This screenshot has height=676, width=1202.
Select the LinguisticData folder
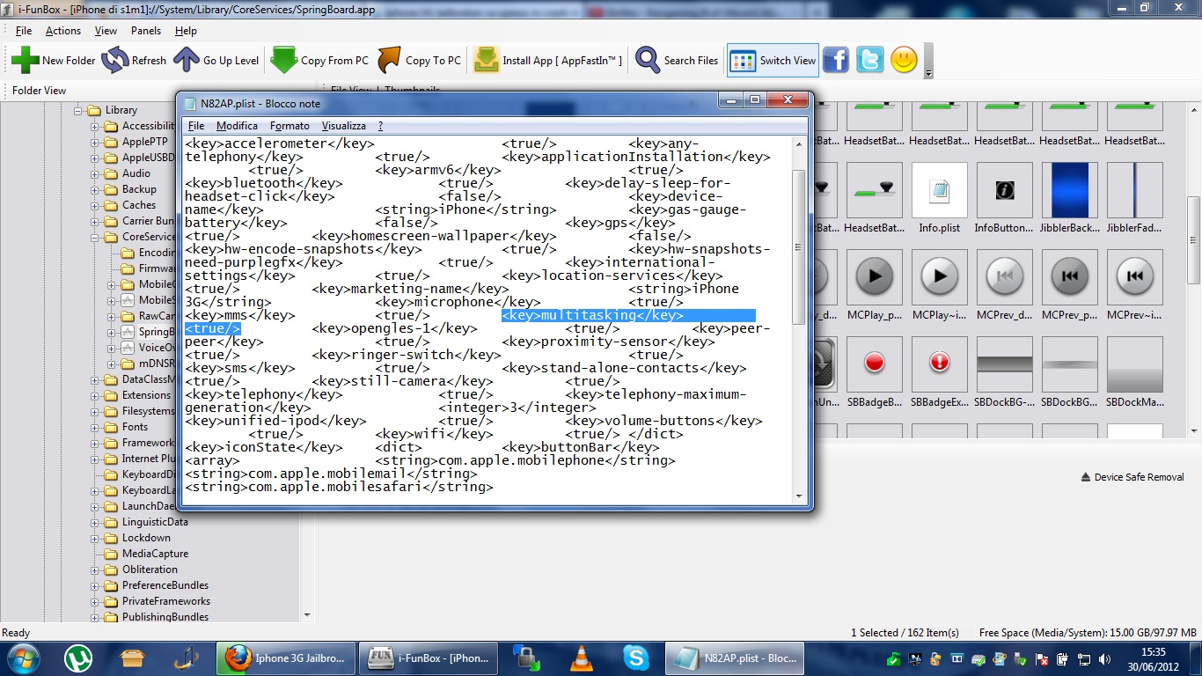click(x=155, y=522)
